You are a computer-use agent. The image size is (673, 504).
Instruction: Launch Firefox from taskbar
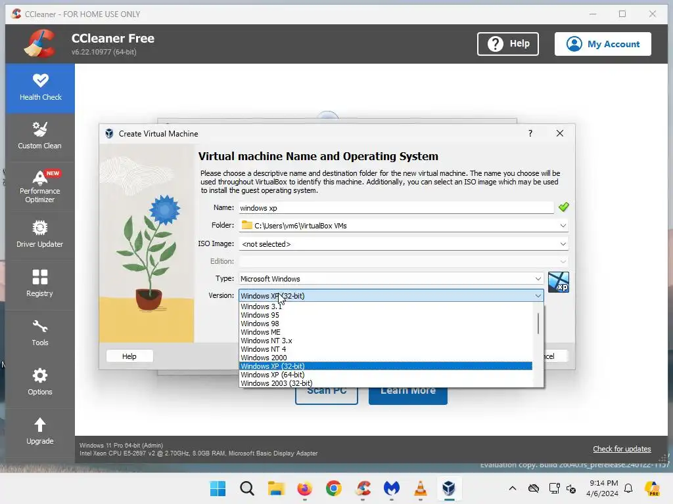[x=305, y=488]
